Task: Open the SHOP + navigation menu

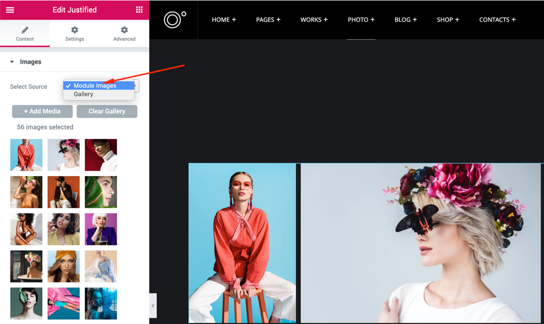Action: [448, 20]
